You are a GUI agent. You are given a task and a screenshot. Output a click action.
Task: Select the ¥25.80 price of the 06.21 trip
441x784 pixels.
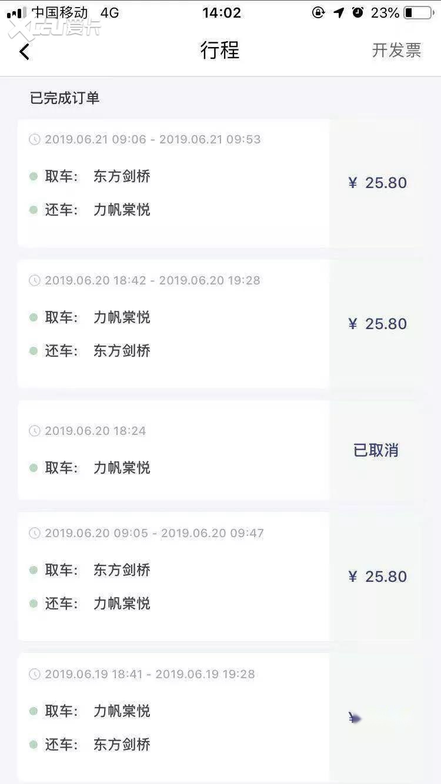pyautogui.click(x=377, y=183)
